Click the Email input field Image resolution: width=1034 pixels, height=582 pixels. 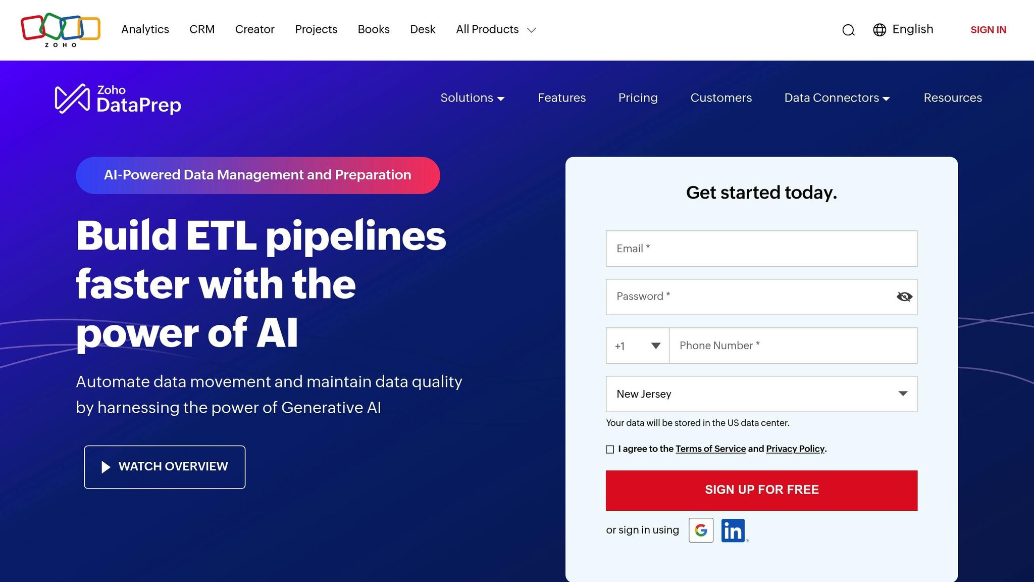[761, 248]
